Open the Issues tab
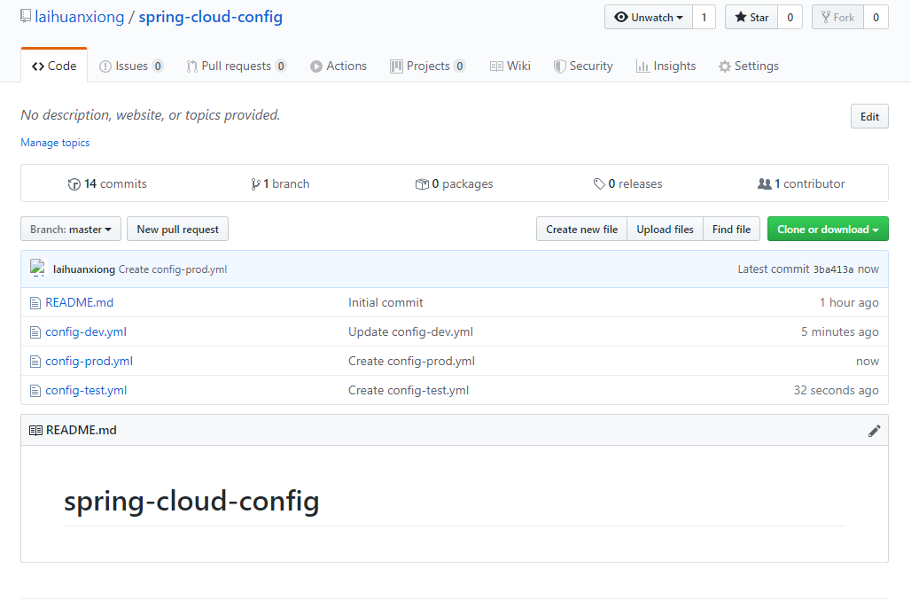The image size is (911, 600). click(x=131, y=66)
